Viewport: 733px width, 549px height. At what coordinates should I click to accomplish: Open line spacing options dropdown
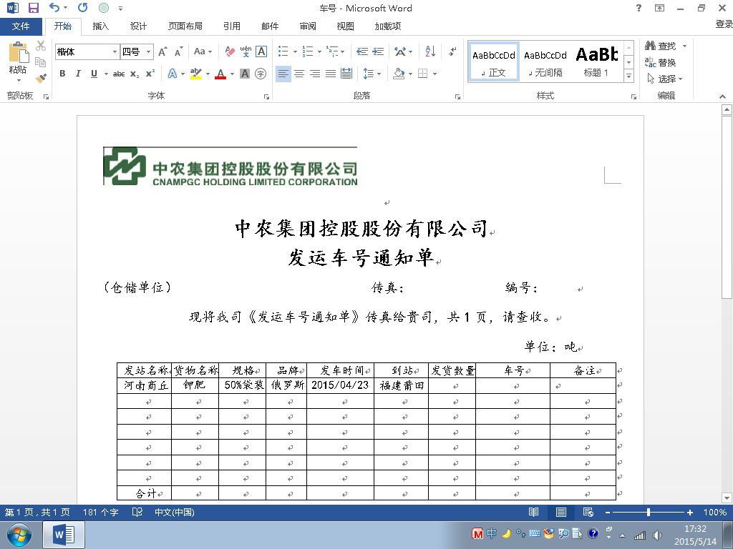point(372,74)
